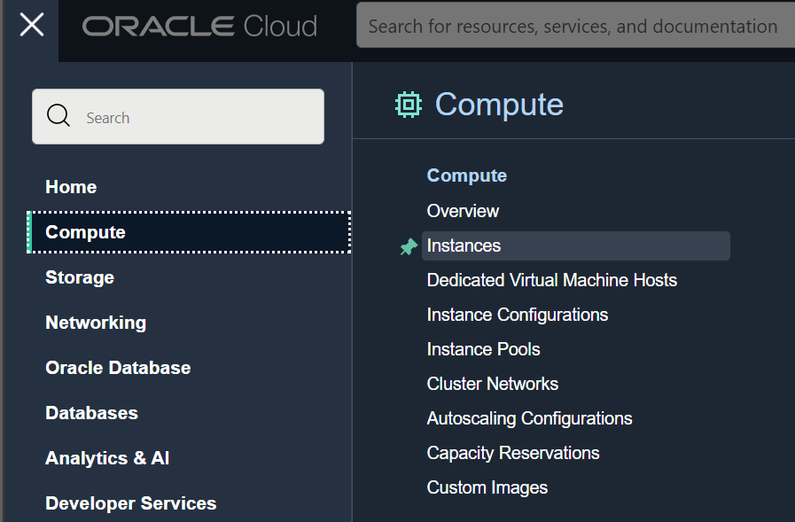Unpin Instances using the pin icon
This screenshot has width=795, height=522.
click(x=409, y=246)
